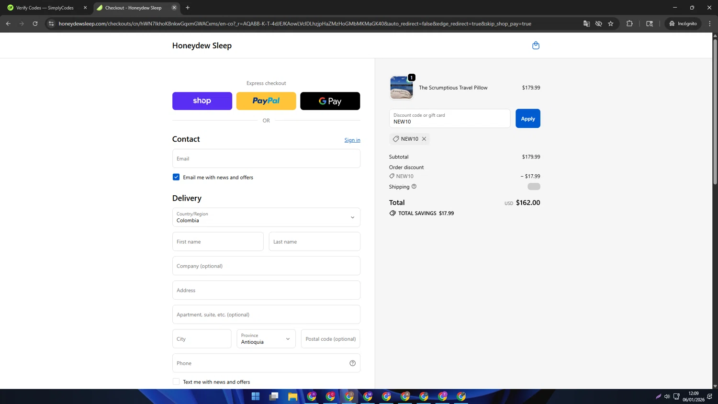Open the taskbar Chrome icon with 'n' badge
Viewport: 718px width, 404px height.
tap(312, 396)
